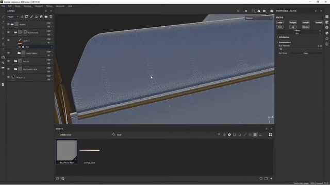Hide the Fill layer 1 layer

point(8,77)
